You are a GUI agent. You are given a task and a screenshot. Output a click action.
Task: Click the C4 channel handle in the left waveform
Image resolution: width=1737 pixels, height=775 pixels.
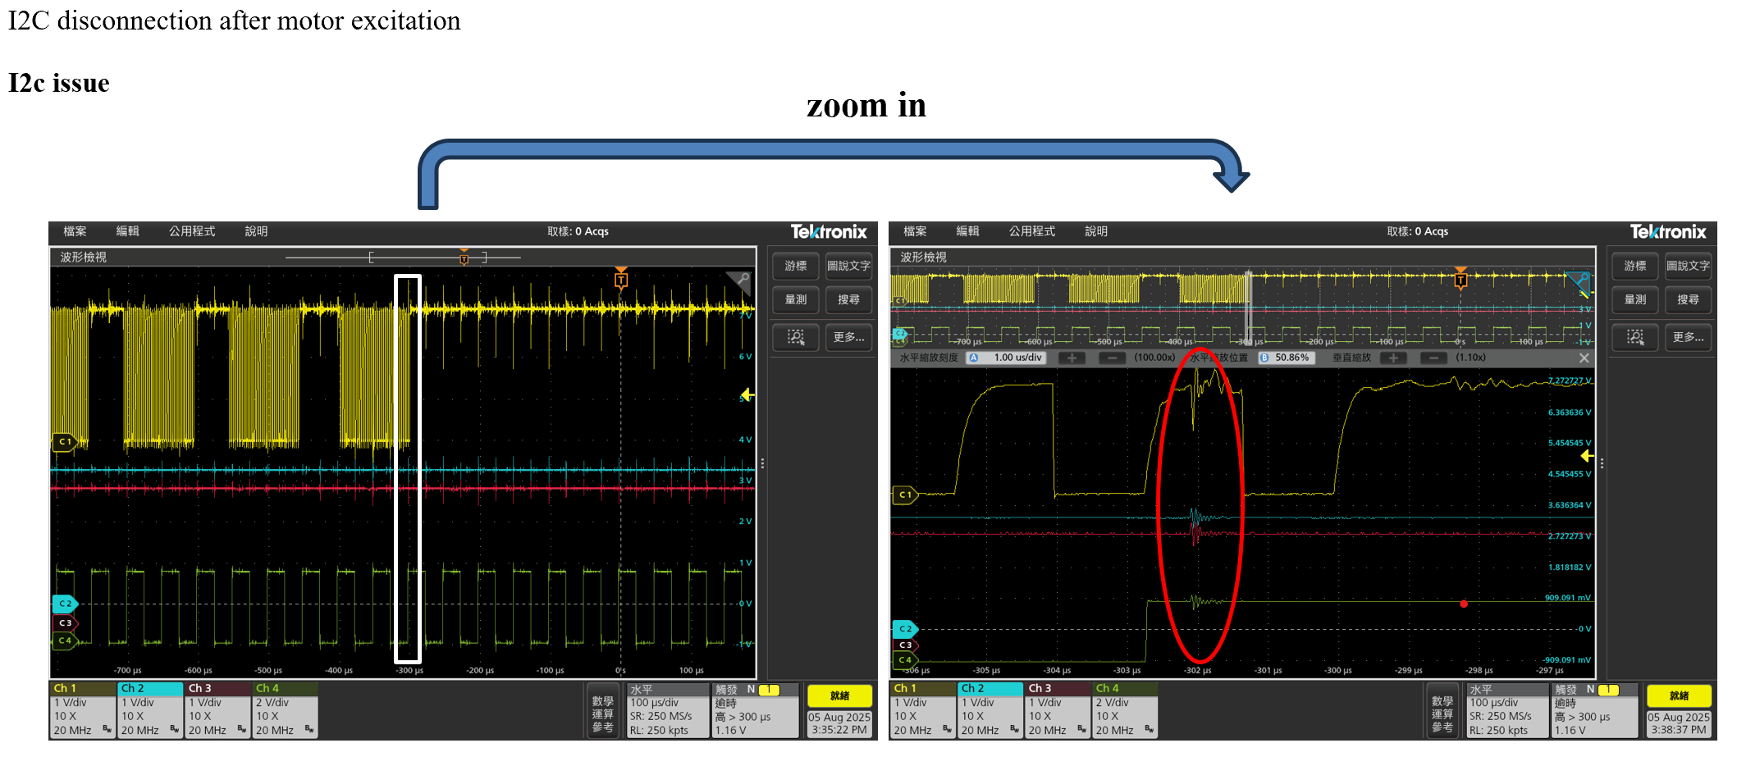point(65,641)
